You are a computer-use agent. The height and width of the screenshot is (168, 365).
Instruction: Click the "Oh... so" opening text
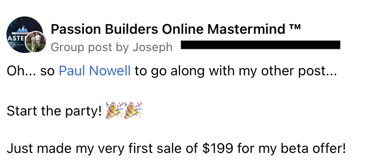31,71
